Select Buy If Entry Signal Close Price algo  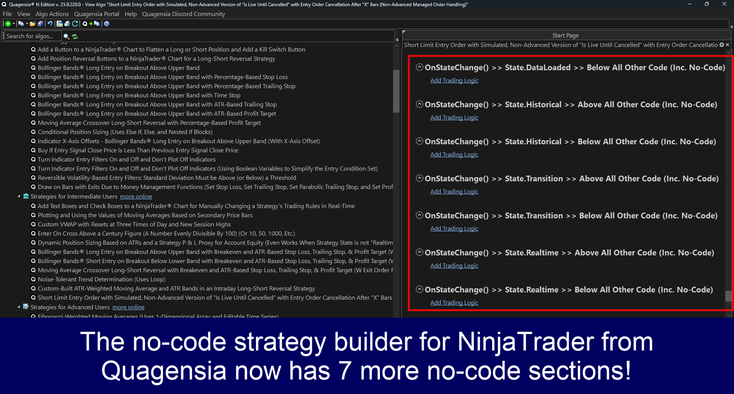pos(138,150)
